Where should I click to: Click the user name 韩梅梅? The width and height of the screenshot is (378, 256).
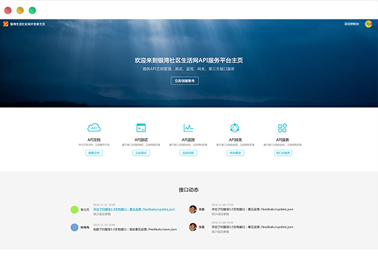pyautogui.click(x=84, y=227)
